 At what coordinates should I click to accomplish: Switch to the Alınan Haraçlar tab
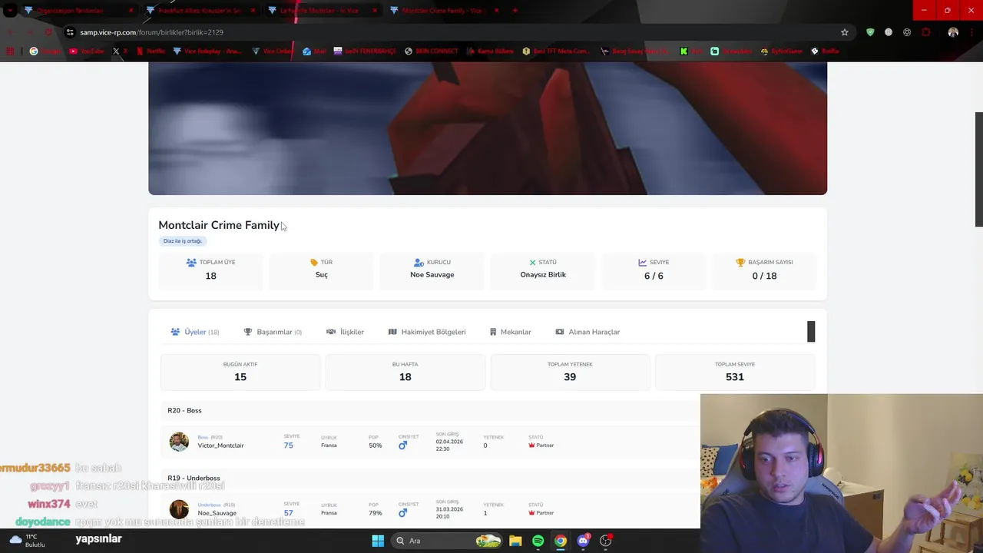[x=587, y=332]
